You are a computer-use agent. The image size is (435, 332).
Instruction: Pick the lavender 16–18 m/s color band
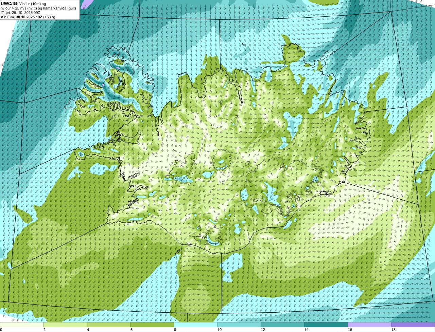click(370, 325)
